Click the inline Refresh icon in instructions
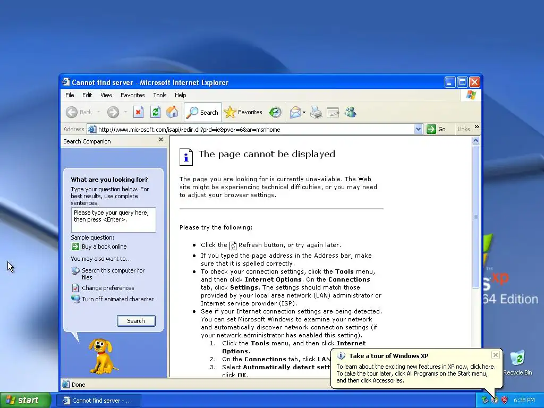This screenshot has height=408, width=544. click(x=233, y=245)
